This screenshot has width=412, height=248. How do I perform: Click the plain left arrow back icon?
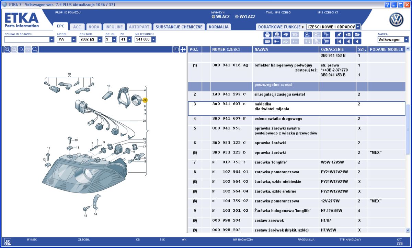357,41
